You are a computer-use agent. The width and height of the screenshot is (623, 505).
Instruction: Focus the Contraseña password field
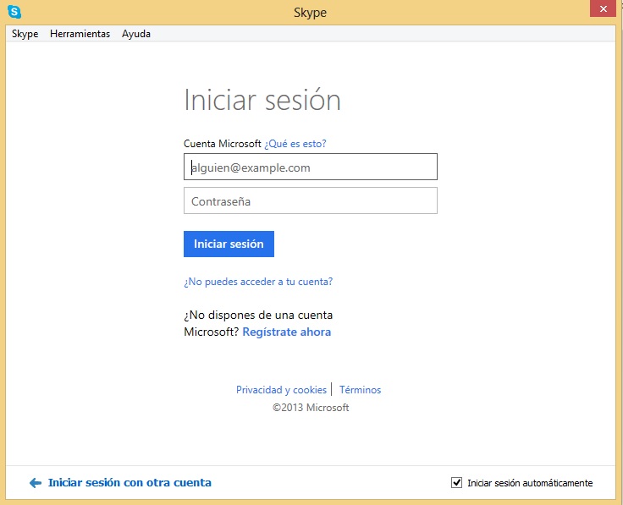310,201
